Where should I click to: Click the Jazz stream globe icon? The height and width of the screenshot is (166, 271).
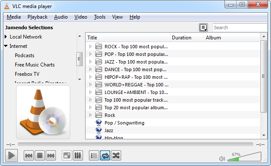[x=99, y=130]
